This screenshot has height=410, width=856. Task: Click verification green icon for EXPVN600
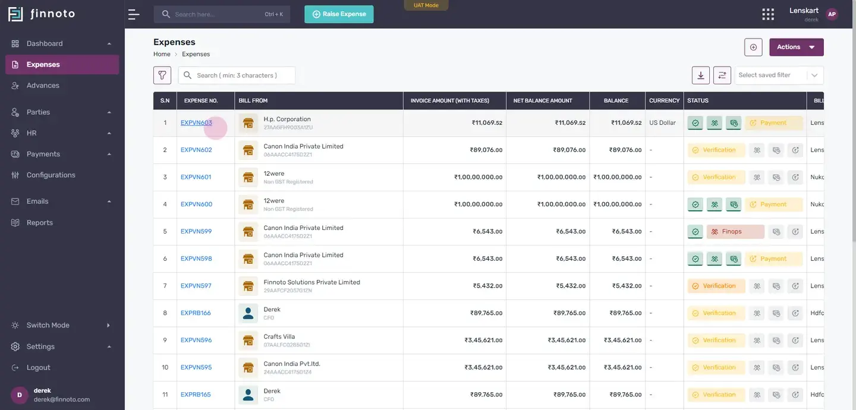pyautogui.click(x=695, y=204)
